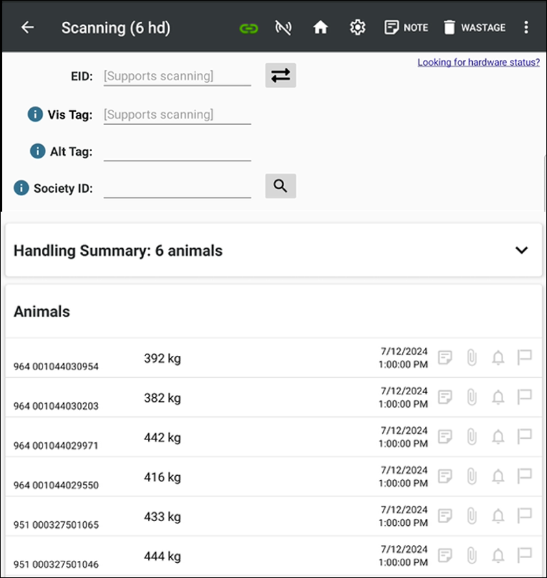
Task: Toggle alert bell for the 442 kg animal
Action: pyautogui.click(x=498, y=437)
